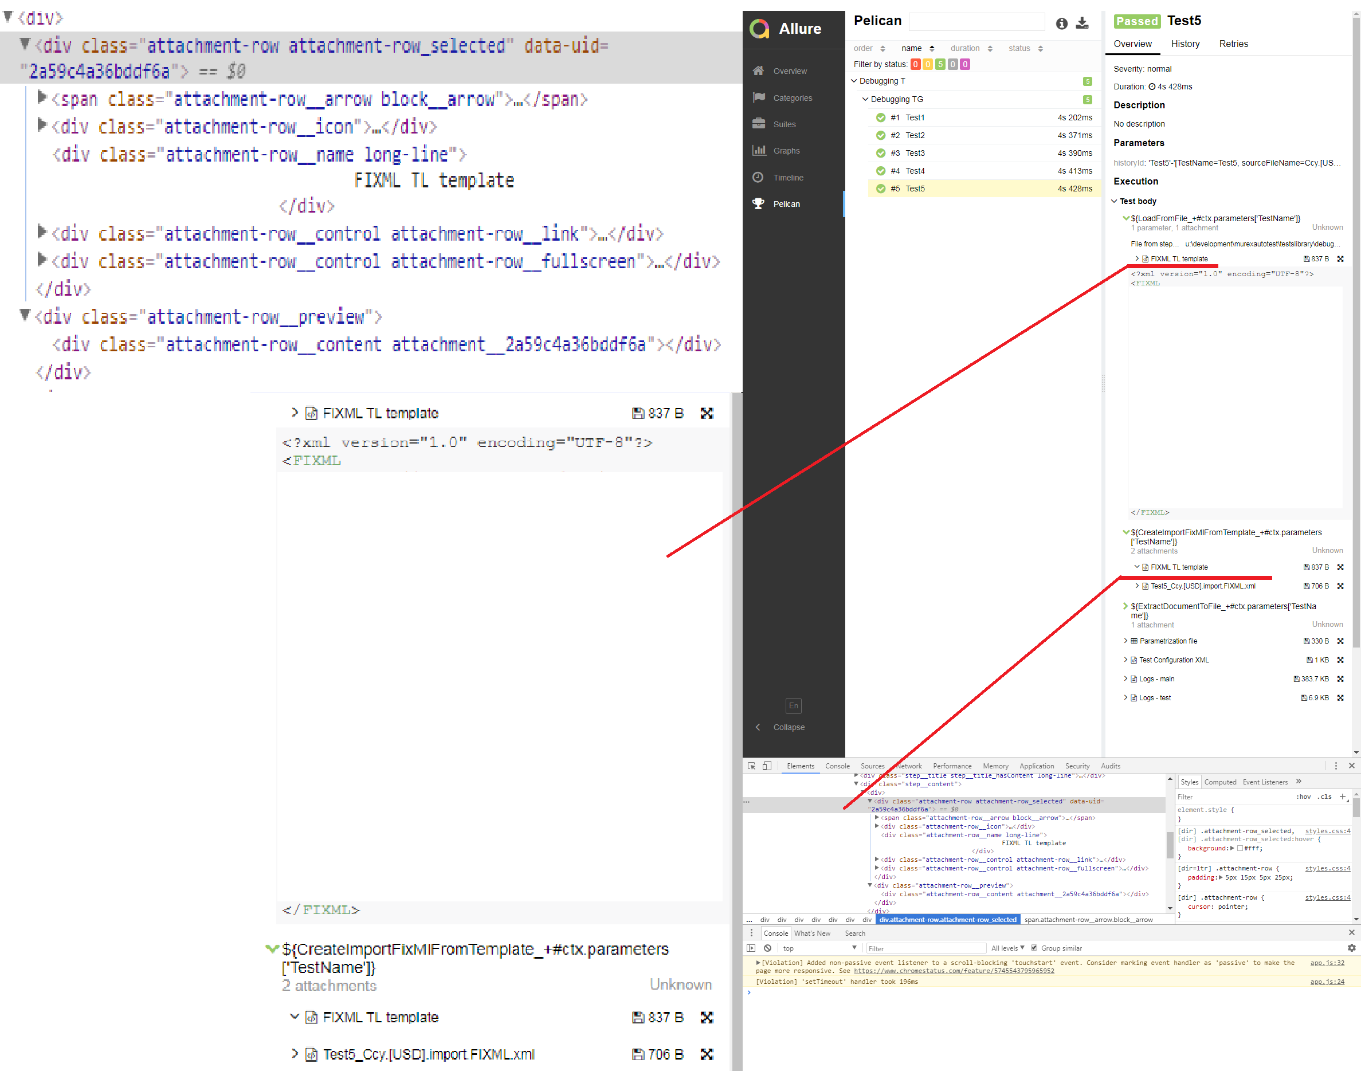Collapse the Debugging TG test group
Image resolution: width=1361 pixels, height=1071 pixels.
point(865,99)
